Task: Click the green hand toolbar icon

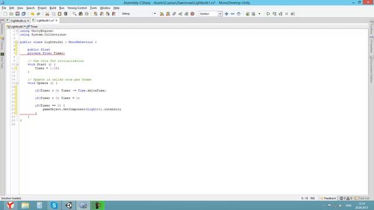Action: tap(247, 14)
